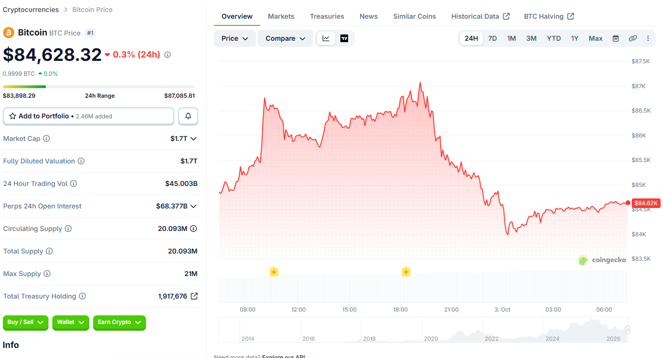Switch to TradingView chart icon
Screen dimensions: 663x358
[344, 38]
